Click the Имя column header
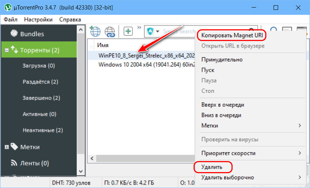 point(103,45)
